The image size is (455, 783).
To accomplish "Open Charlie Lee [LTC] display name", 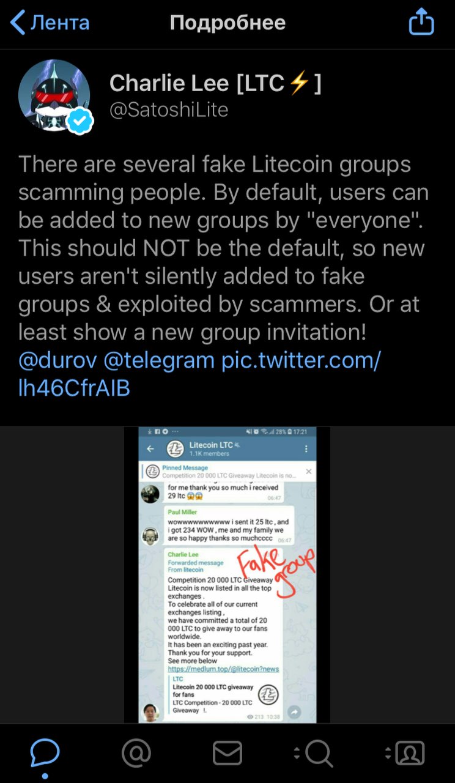I will click(x=215, y=83).
